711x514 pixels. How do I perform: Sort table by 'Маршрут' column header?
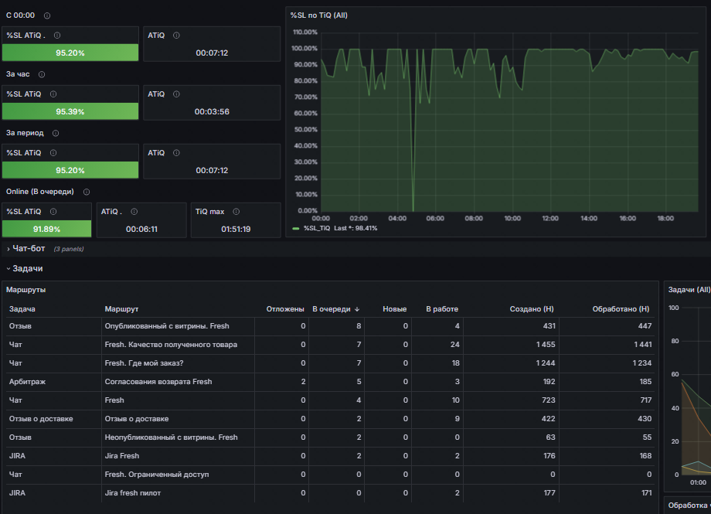point(121,309)
